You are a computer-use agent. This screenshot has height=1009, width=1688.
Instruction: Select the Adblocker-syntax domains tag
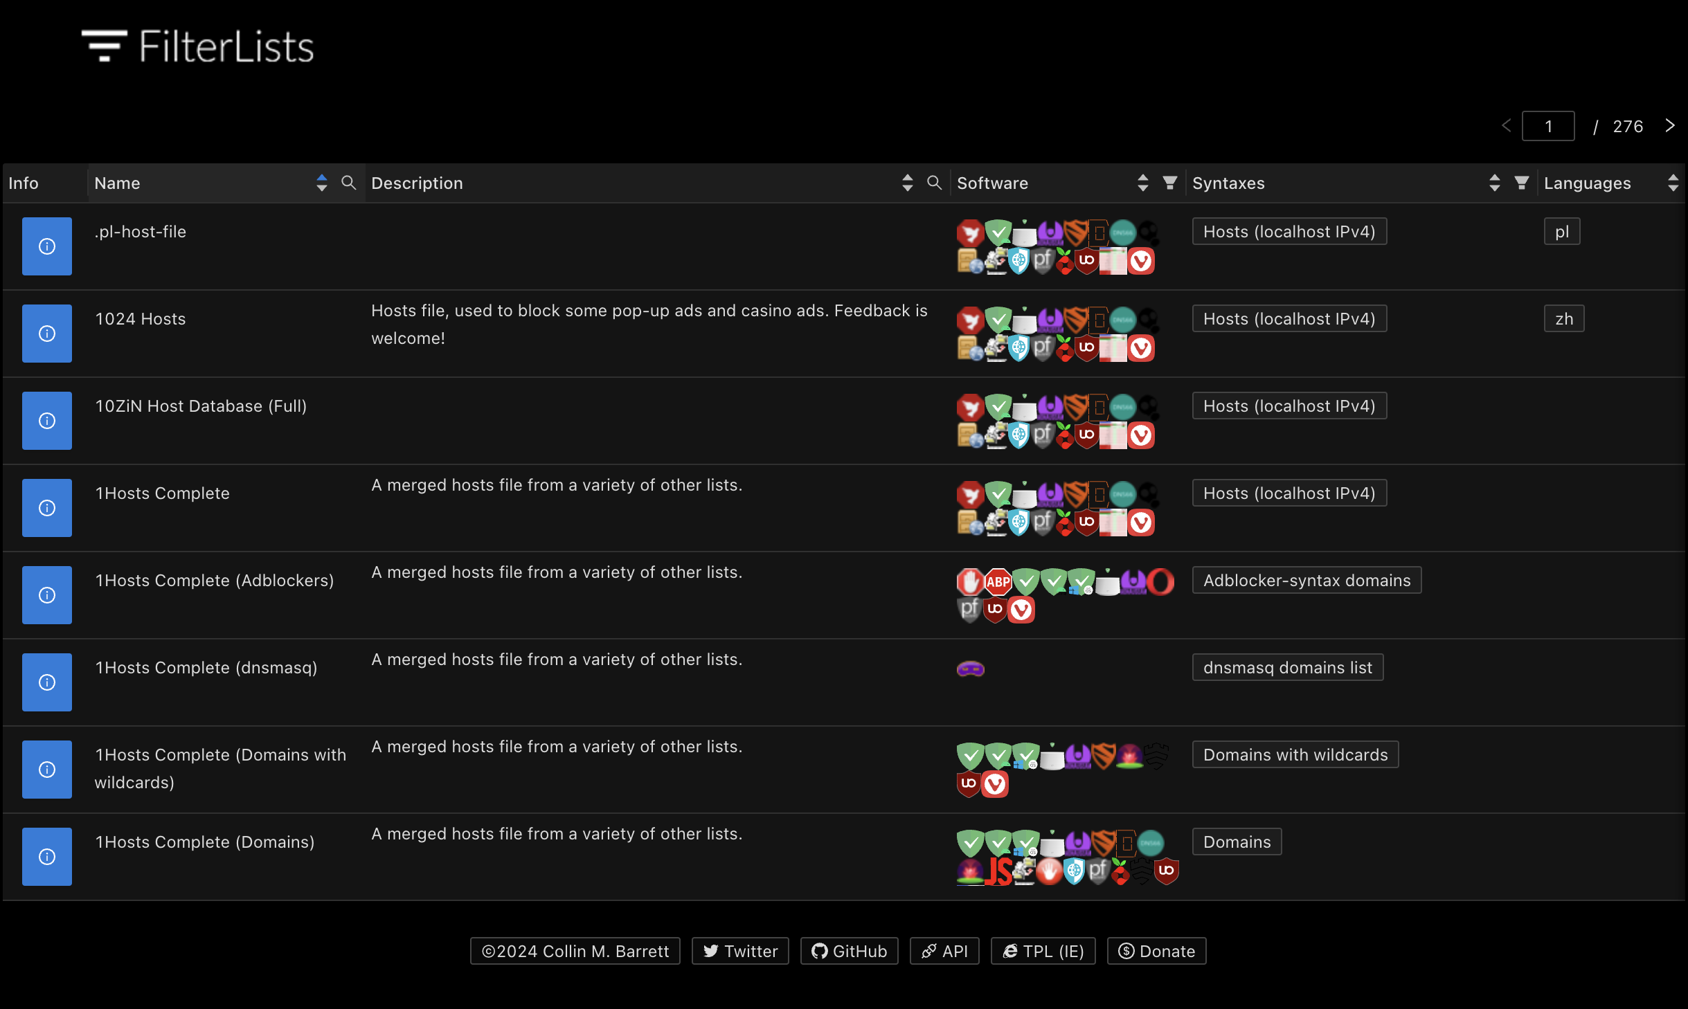tap(1307, 580)
